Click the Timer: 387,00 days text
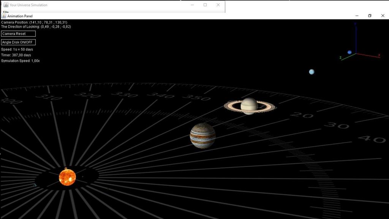This screenshot has height=219, width=389. pos(16,55)
